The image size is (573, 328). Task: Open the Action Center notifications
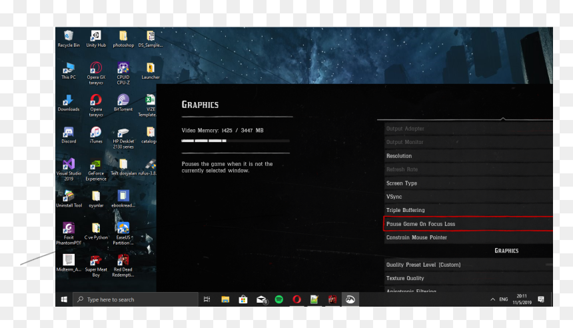(541, 299)
